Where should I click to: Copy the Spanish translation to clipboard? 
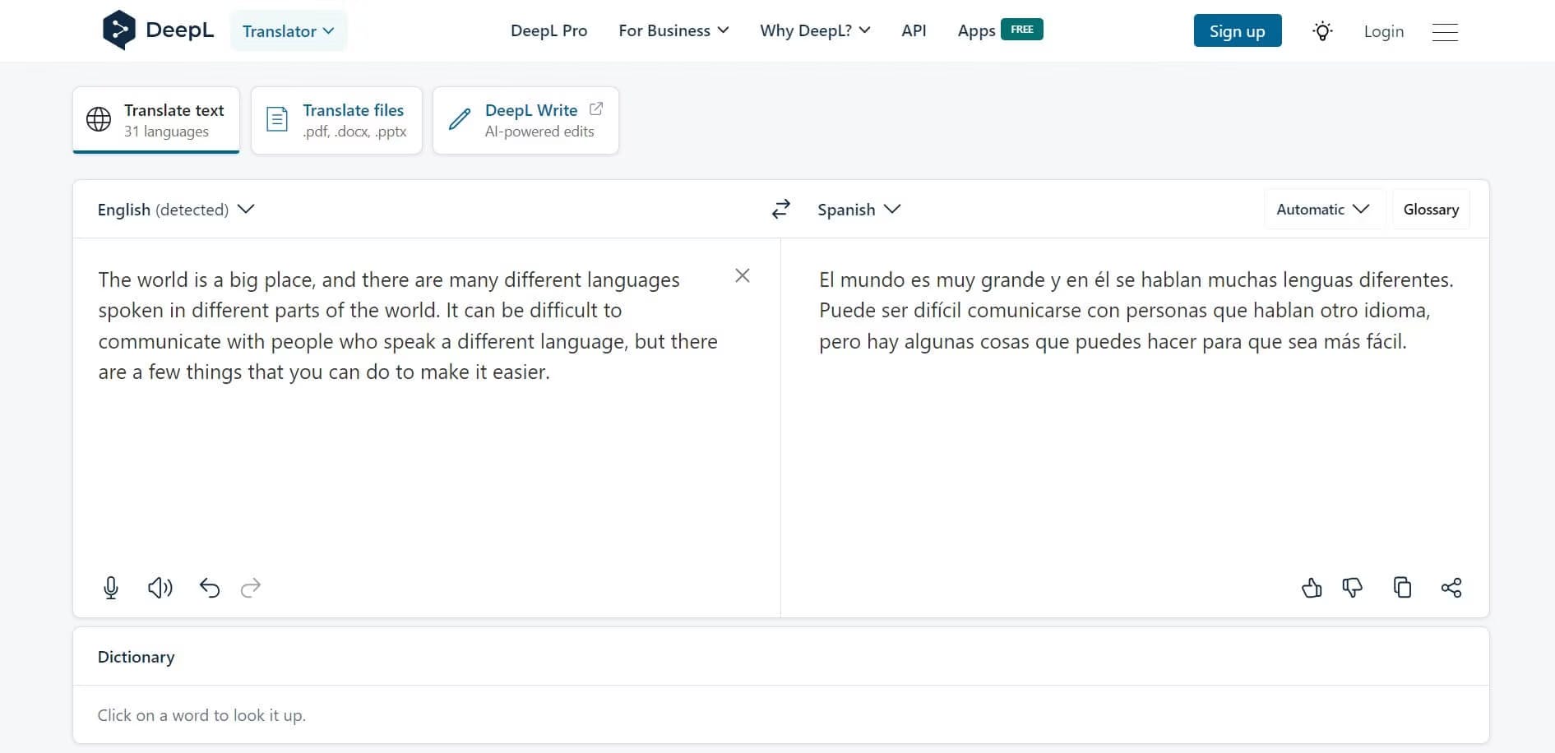tap(1402, 587)
